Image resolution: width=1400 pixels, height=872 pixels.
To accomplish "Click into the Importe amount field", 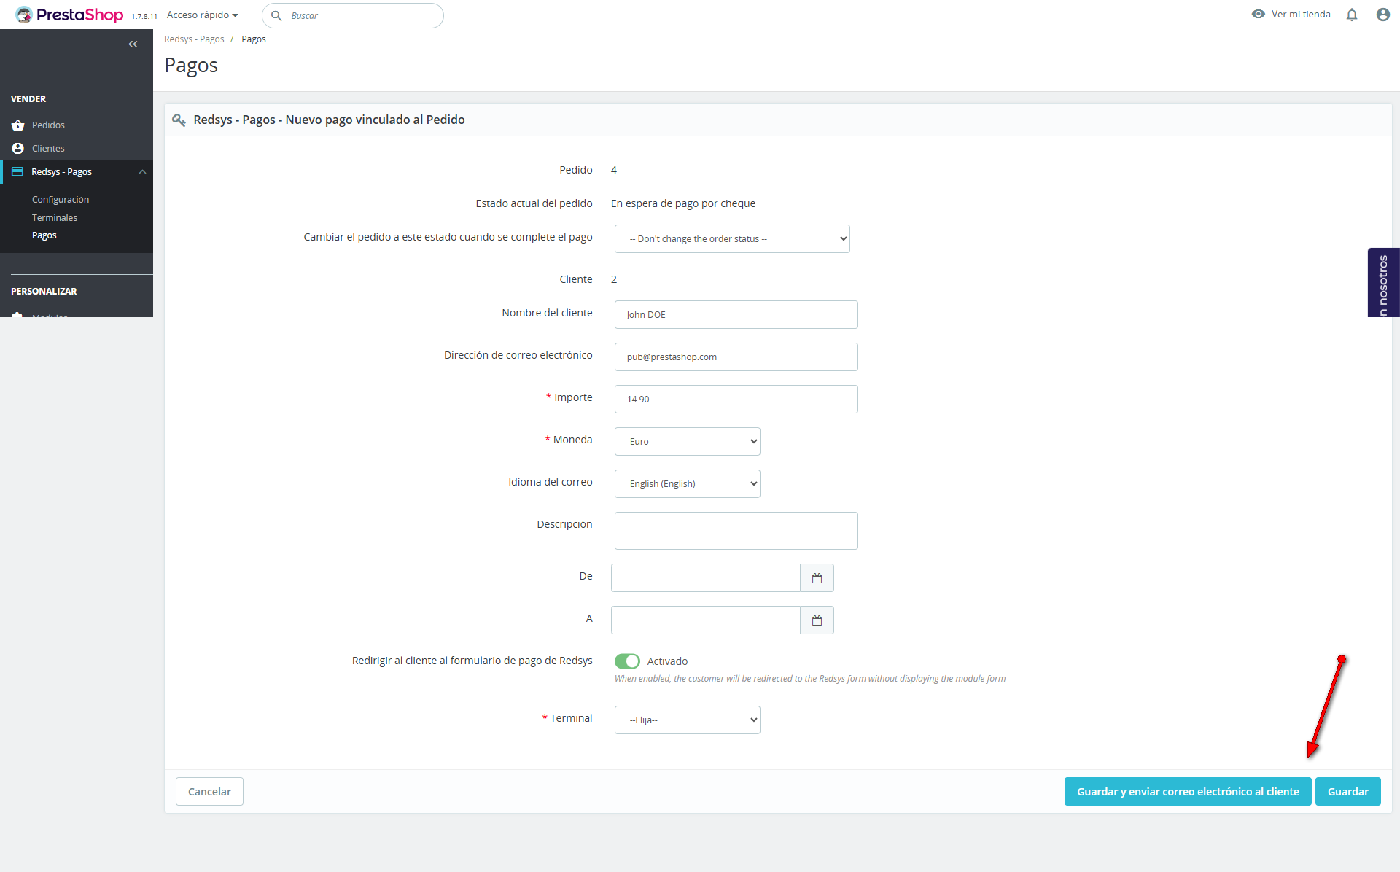I will [736, 400].
